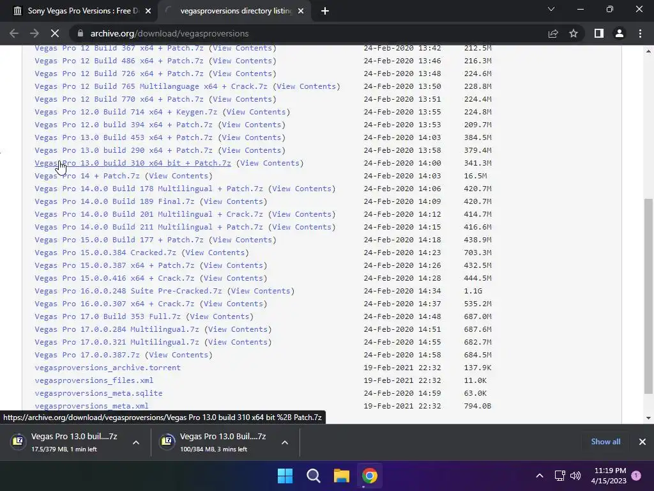Bookmark this page with the star icon

[x=574, y=33]
